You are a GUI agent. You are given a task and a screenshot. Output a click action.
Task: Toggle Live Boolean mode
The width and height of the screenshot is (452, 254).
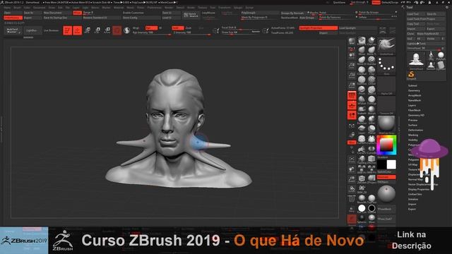point(52,30)
